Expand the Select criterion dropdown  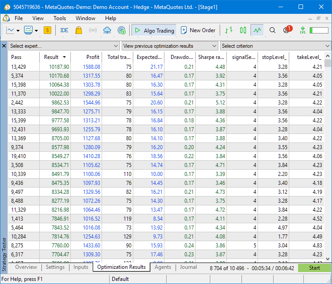(275, 46)
